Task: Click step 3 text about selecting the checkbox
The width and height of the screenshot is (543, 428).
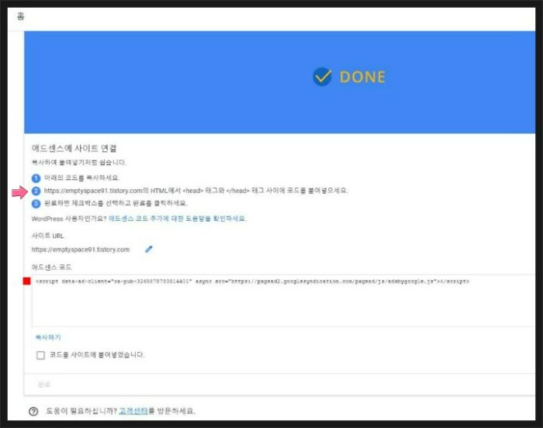Action: click(116, 203)
